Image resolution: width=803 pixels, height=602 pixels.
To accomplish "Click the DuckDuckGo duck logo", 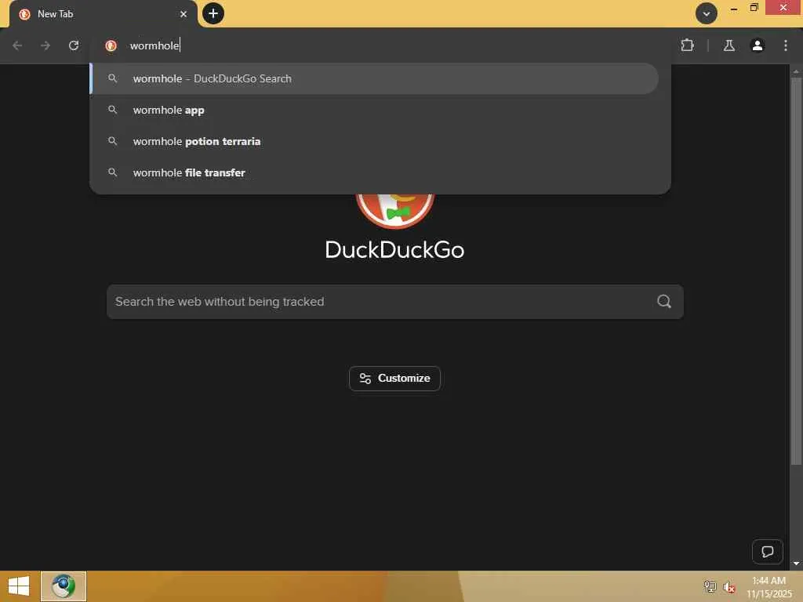I will point(395,210).
